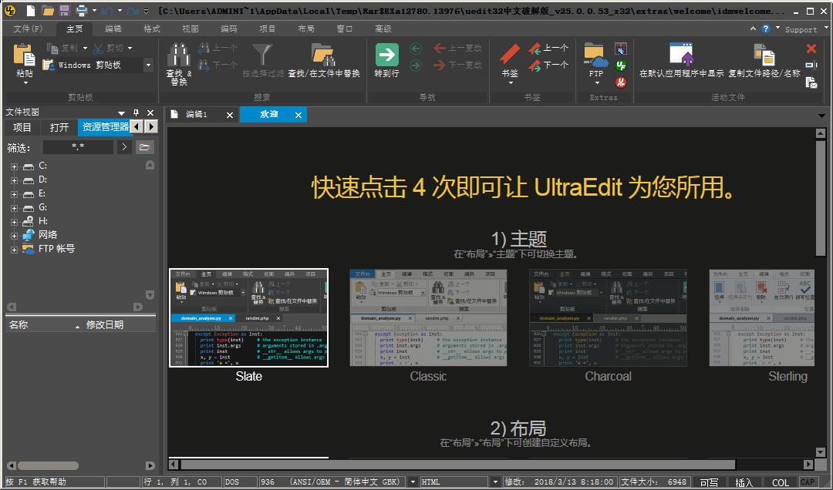Select the Slate theme thumbnail
This screenshot has width=833, height=490.
(248, 317)
